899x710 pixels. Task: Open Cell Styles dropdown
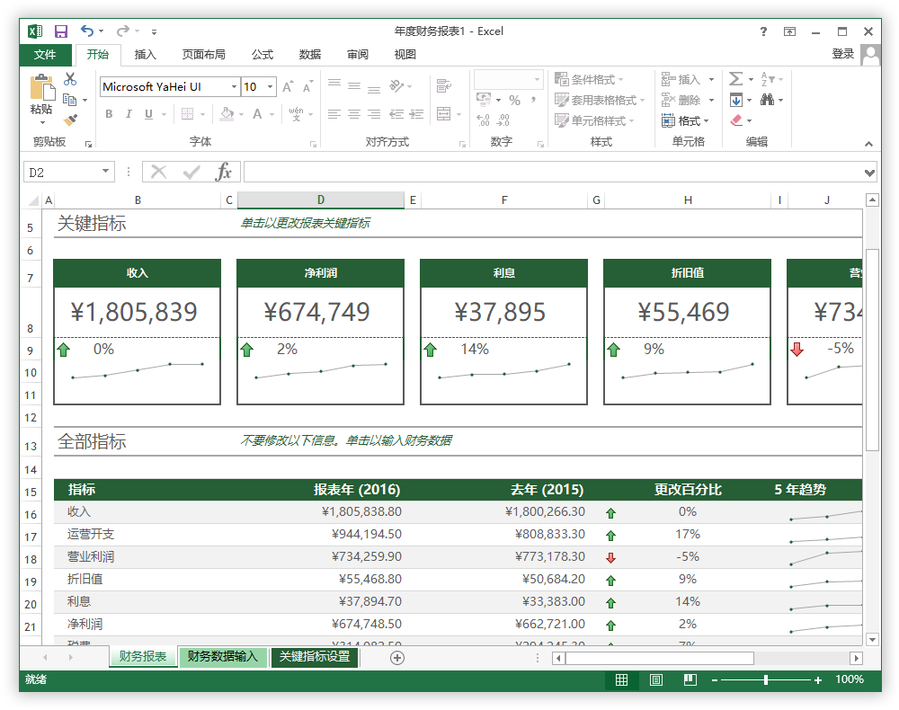point(594,120)
